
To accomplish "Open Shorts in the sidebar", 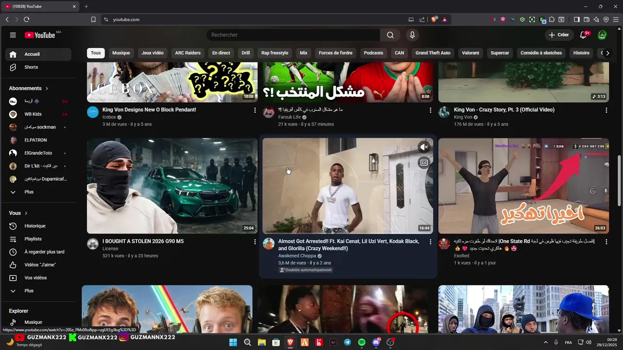I will (38, 67).
